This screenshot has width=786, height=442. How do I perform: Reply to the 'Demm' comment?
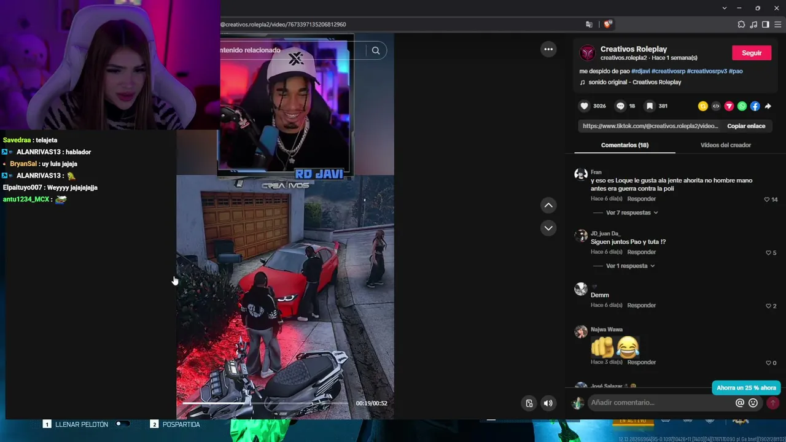point(642,306)
